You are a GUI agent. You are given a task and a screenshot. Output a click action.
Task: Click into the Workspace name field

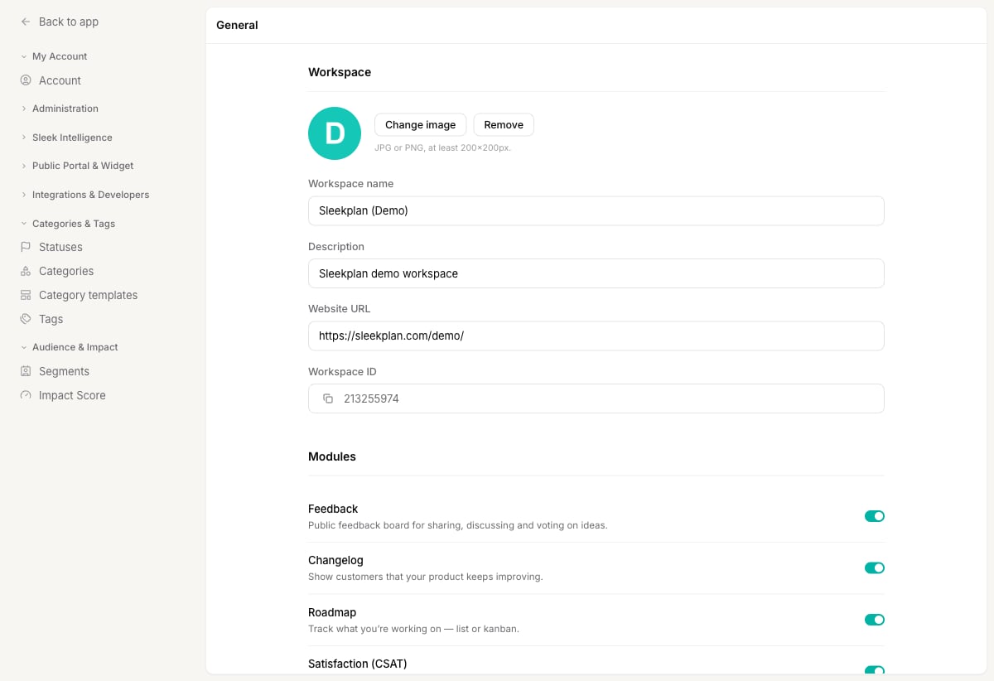click(x=596, y=210)
